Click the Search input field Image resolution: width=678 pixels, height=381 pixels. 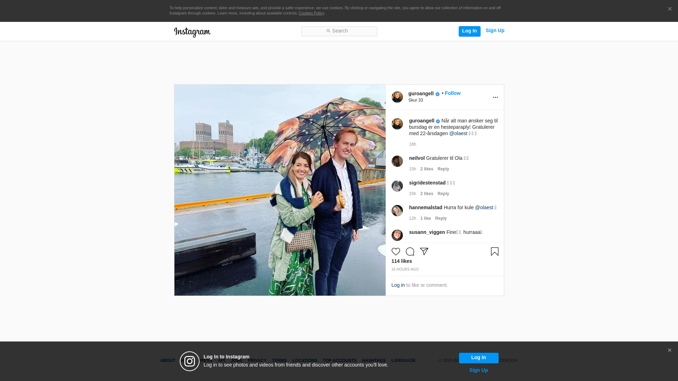(339, 31)
